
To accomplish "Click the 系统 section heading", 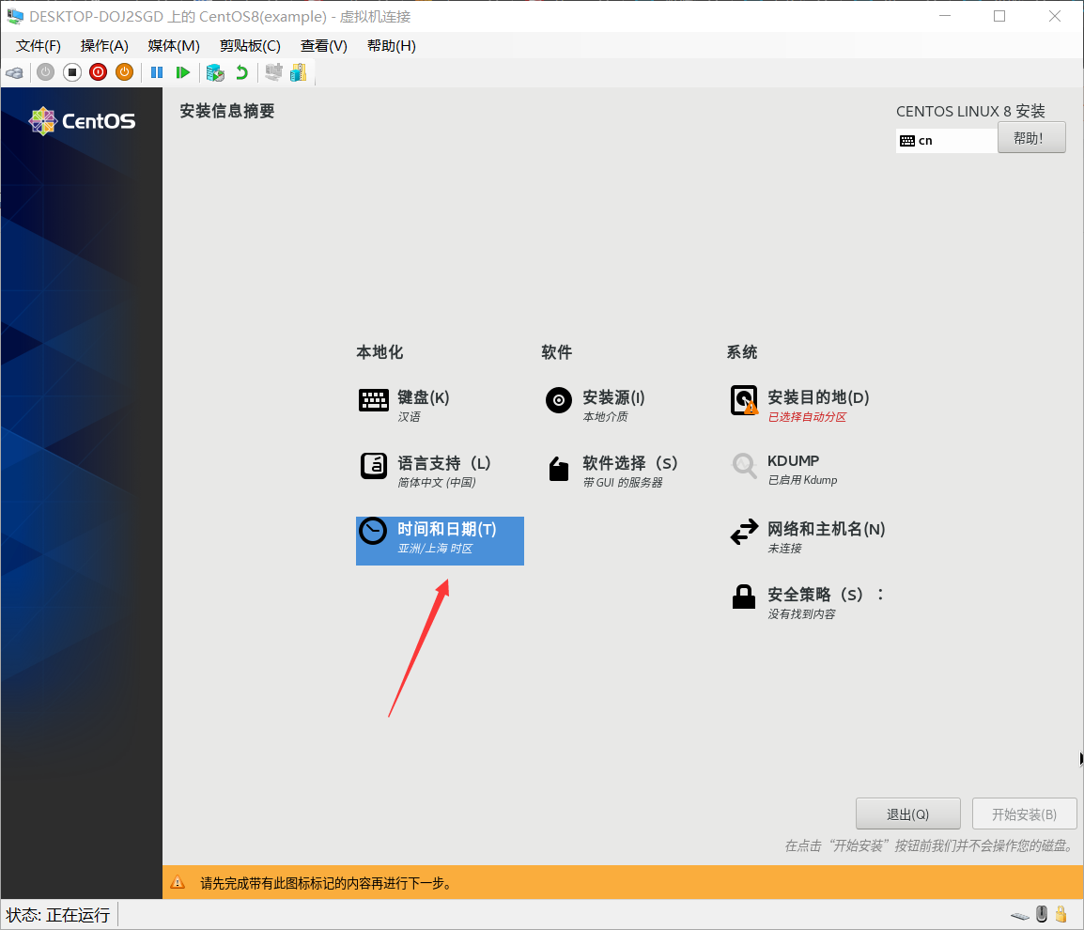I will [x=742, y=352].
